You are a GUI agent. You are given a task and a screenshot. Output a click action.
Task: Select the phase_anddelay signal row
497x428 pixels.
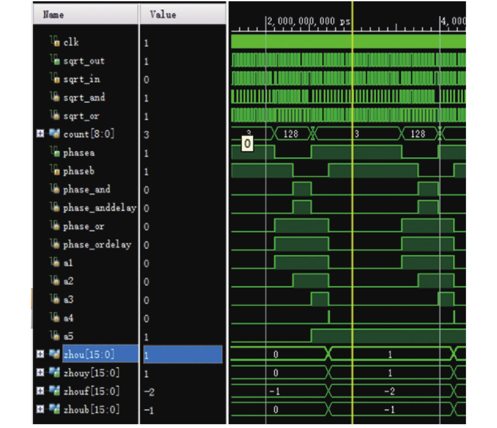[x=99, y=208]
